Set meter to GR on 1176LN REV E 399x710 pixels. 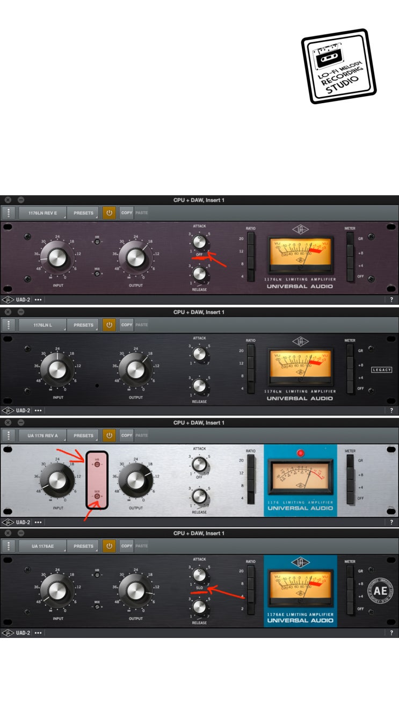point(351,239)
